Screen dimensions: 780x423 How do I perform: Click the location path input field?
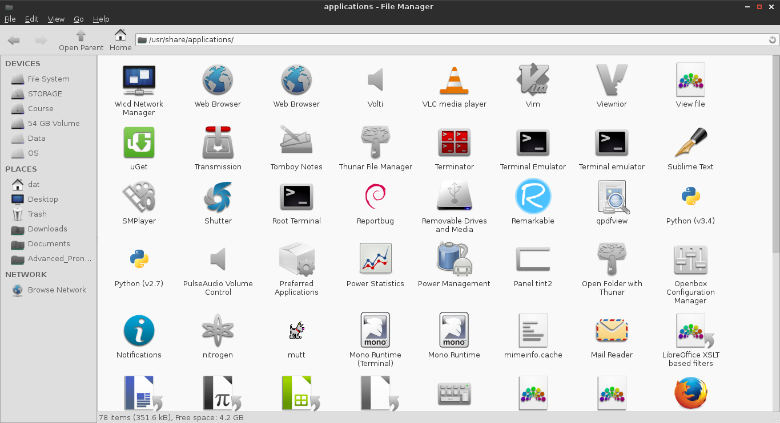coord(457,39)
